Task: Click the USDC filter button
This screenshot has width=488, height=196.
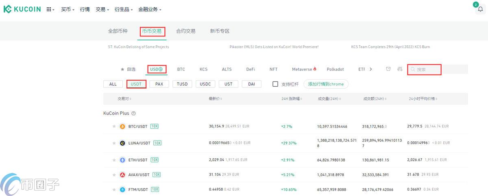Action: tap(205, 84)
